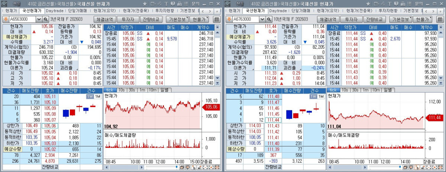Switch to Daytrade tab in left window

pos(55,11)
